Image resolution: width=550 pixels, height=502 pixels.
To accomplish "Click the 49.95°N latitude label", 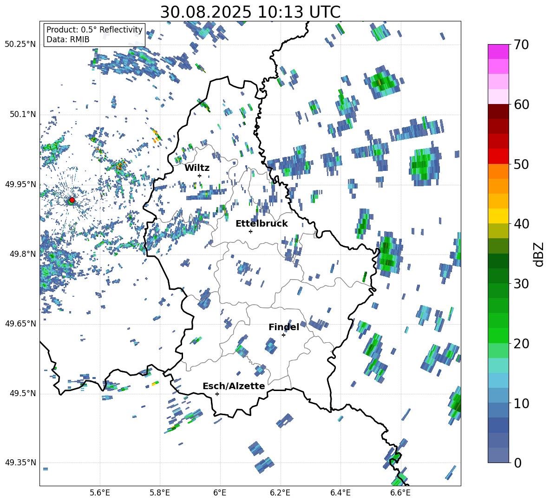I will pyautogui.click(x=20, y=184).
